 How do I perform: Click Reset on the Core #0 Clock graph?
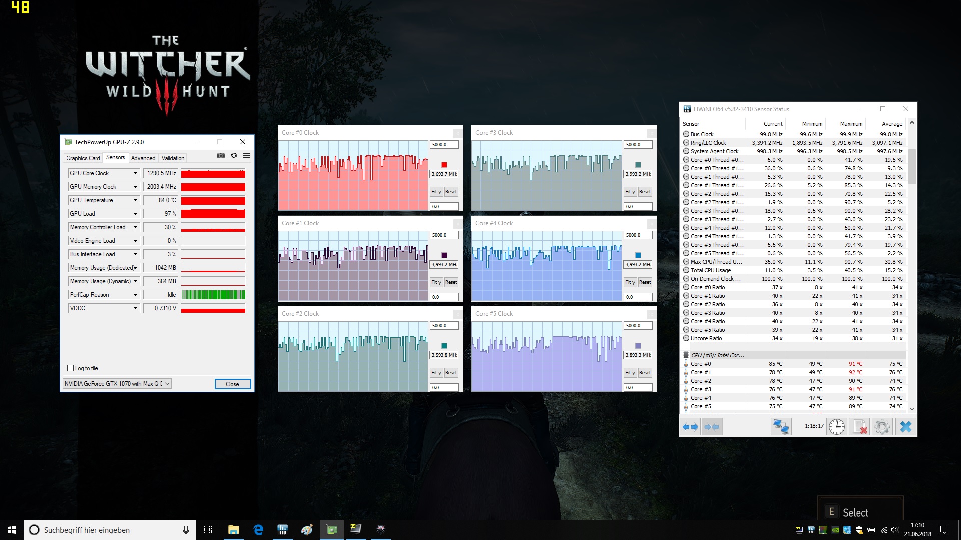(x=451, y=192)
